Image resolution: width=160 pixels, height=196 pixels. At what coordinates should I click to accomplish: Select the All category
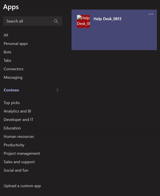pos(6,35)
